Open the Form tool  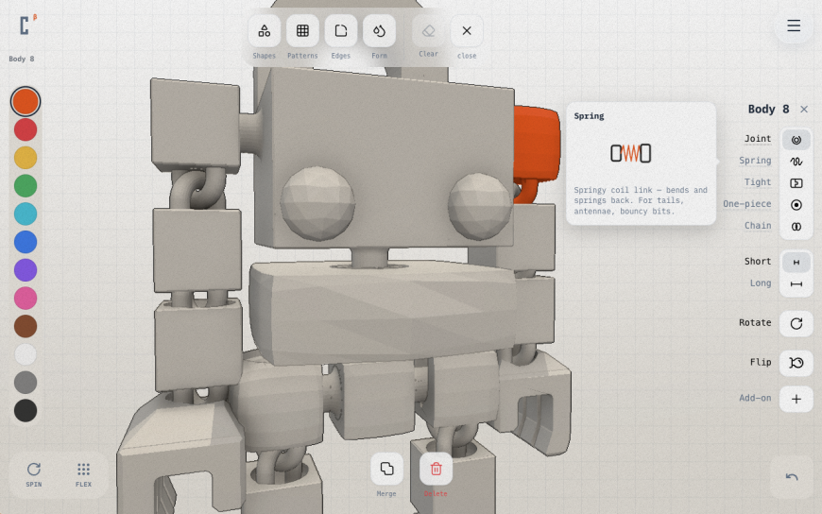tap(379, 31)
